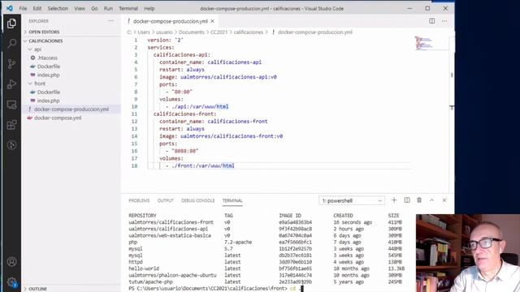Open Run and Debug view
Image resolution: width=520 pixels, height=292 pixels.
coord(11,84)
